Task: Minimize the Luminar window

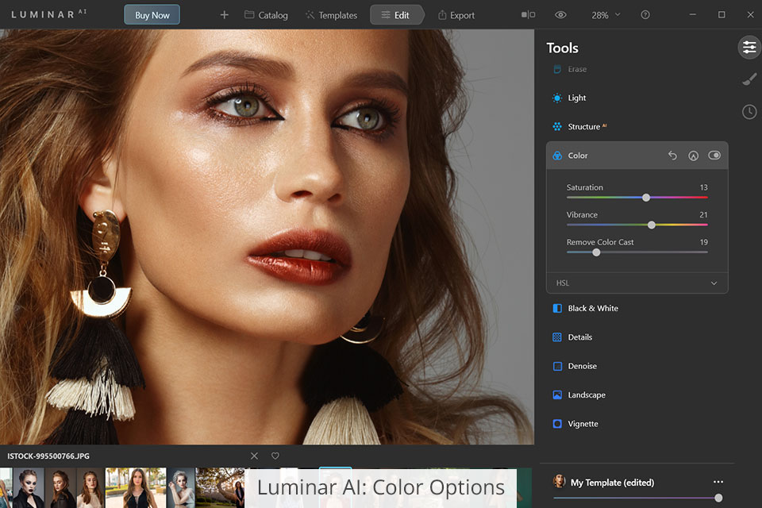Action: tap(692, 14)
